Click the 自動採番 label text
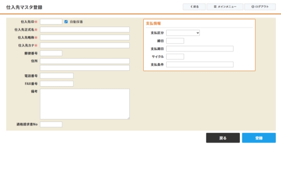The image size is (281, 176). coord(77,22)
